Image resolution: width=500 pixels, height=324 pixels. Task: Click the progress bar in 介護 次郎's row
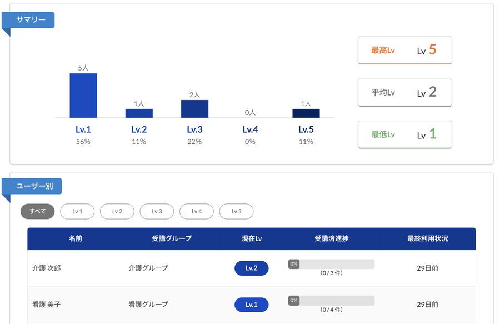pyautogui.click(x=331, y=264)
